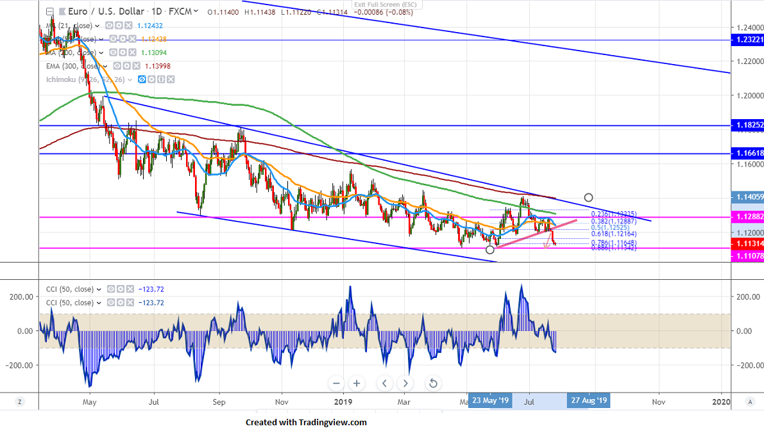Hide the lower CCI (50, close) indicator
This screenshot has height=431, width=764.
tap(111, 302)
